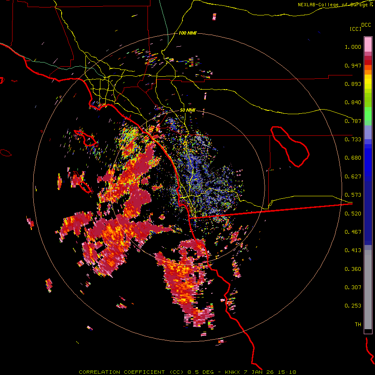
Task: Pick the light pink top color bar segment
Action: point(368,45)
